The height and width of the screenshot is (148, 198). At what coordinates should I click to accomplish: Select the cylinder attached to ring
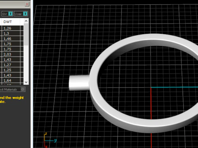pos(79,83)
